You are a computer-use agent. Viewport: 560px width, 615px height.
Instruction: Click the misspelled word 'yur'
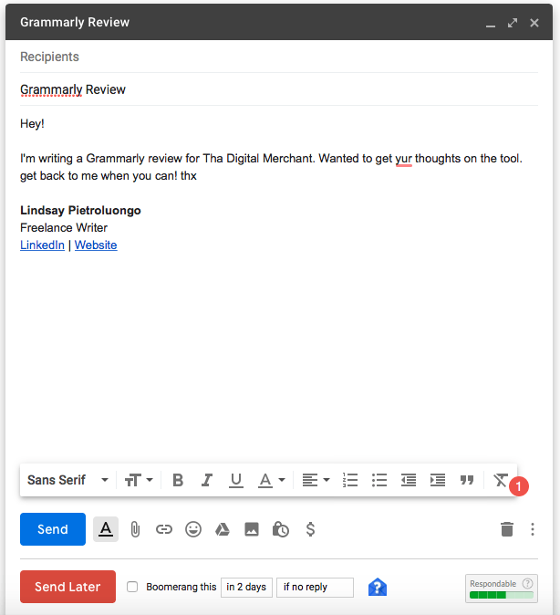tap(403, 159)
